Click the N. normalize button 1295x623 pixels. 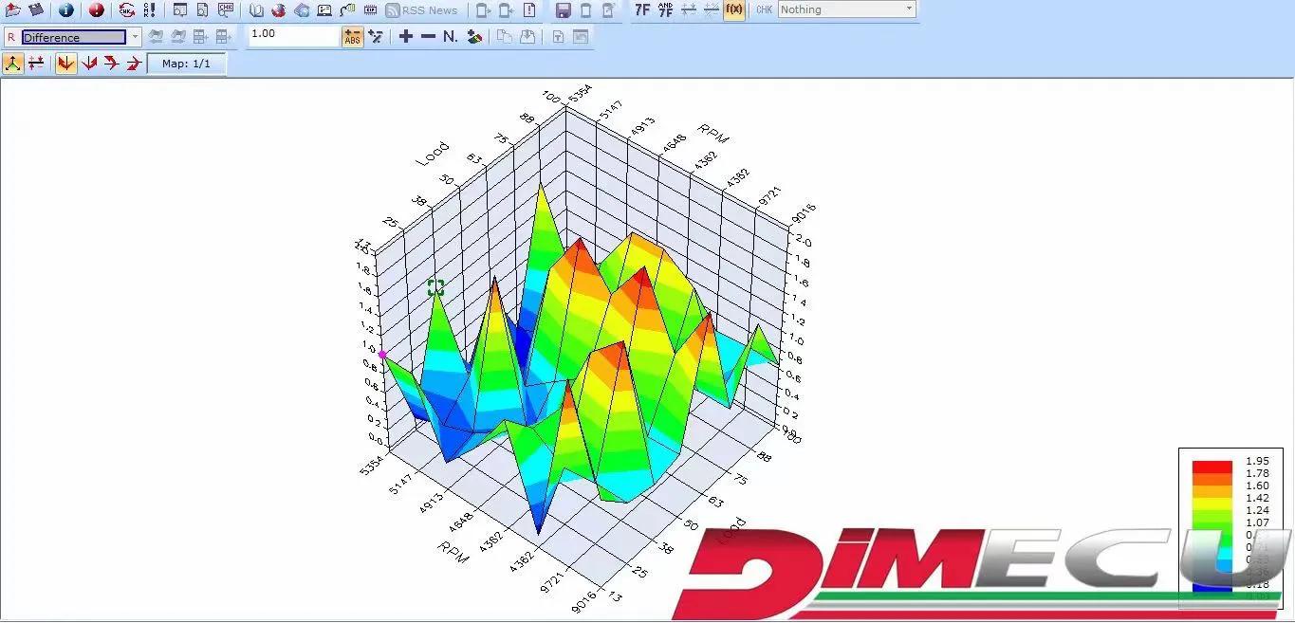tap(450, 36)
